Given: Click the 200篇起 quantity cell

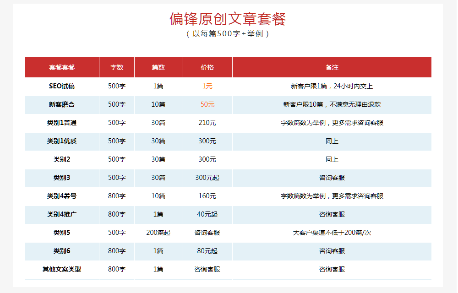Looking at the screenshot, I should click(x=158, y=232).
